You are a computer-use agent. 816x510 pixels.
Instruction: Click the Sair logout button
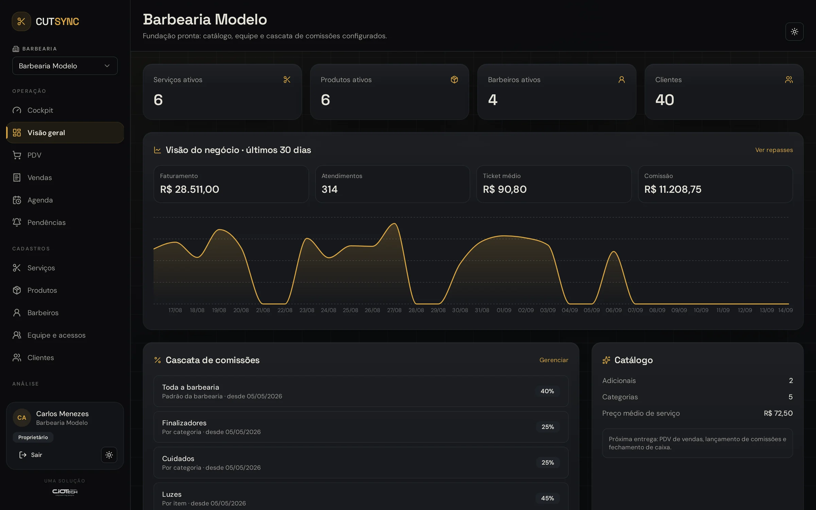pyautogui.click(x=31, y=455)
